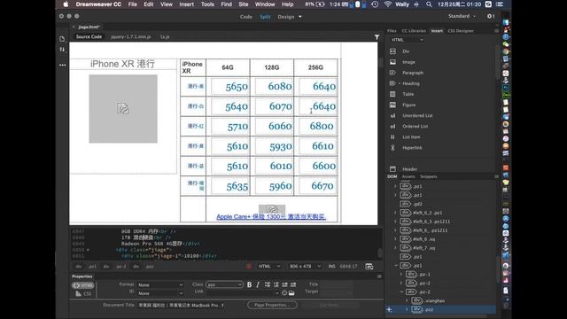Viewport: 567px width, 319px height.
Task: Open the sync settings gear icon
Action: click(490, 16)
